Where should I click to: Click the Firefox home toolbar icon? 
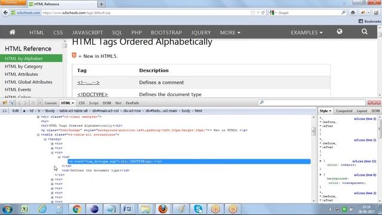[x=353, y=13]
